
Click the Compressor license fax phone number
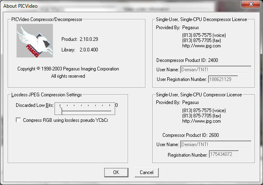coord(202,116)
